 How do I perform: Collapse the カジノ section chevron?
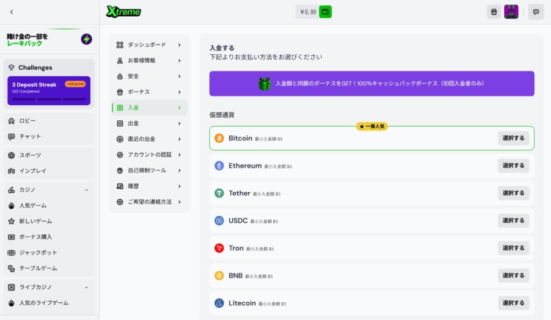click(x=87, y=190)
